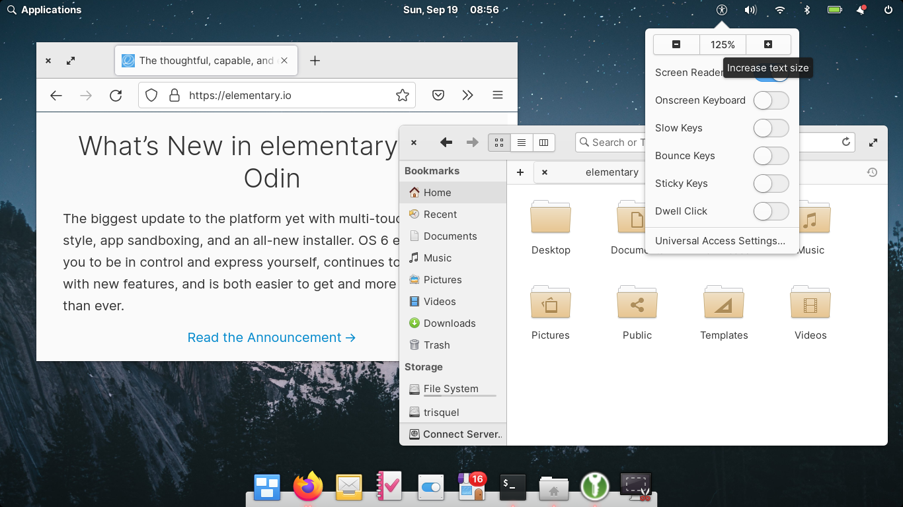Click the Firefox back arrow
The height and width of the screenshot is (507, 903).
point(56,95)
